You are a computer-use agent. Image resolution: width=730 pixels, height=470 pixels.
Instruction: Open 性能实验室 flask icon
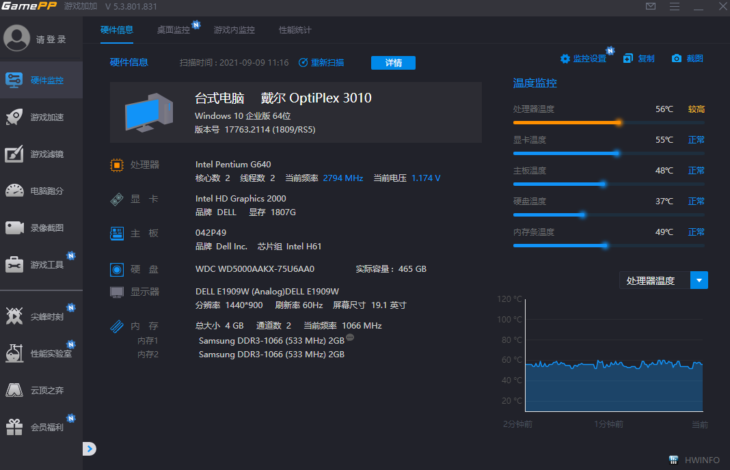[14, 353]
